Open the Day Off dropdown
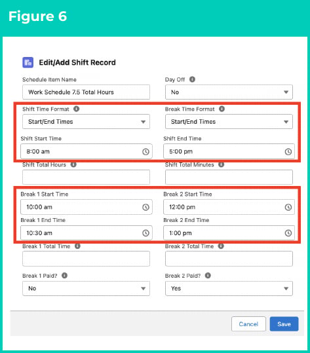The image size is (310, 353). [229, 92]
